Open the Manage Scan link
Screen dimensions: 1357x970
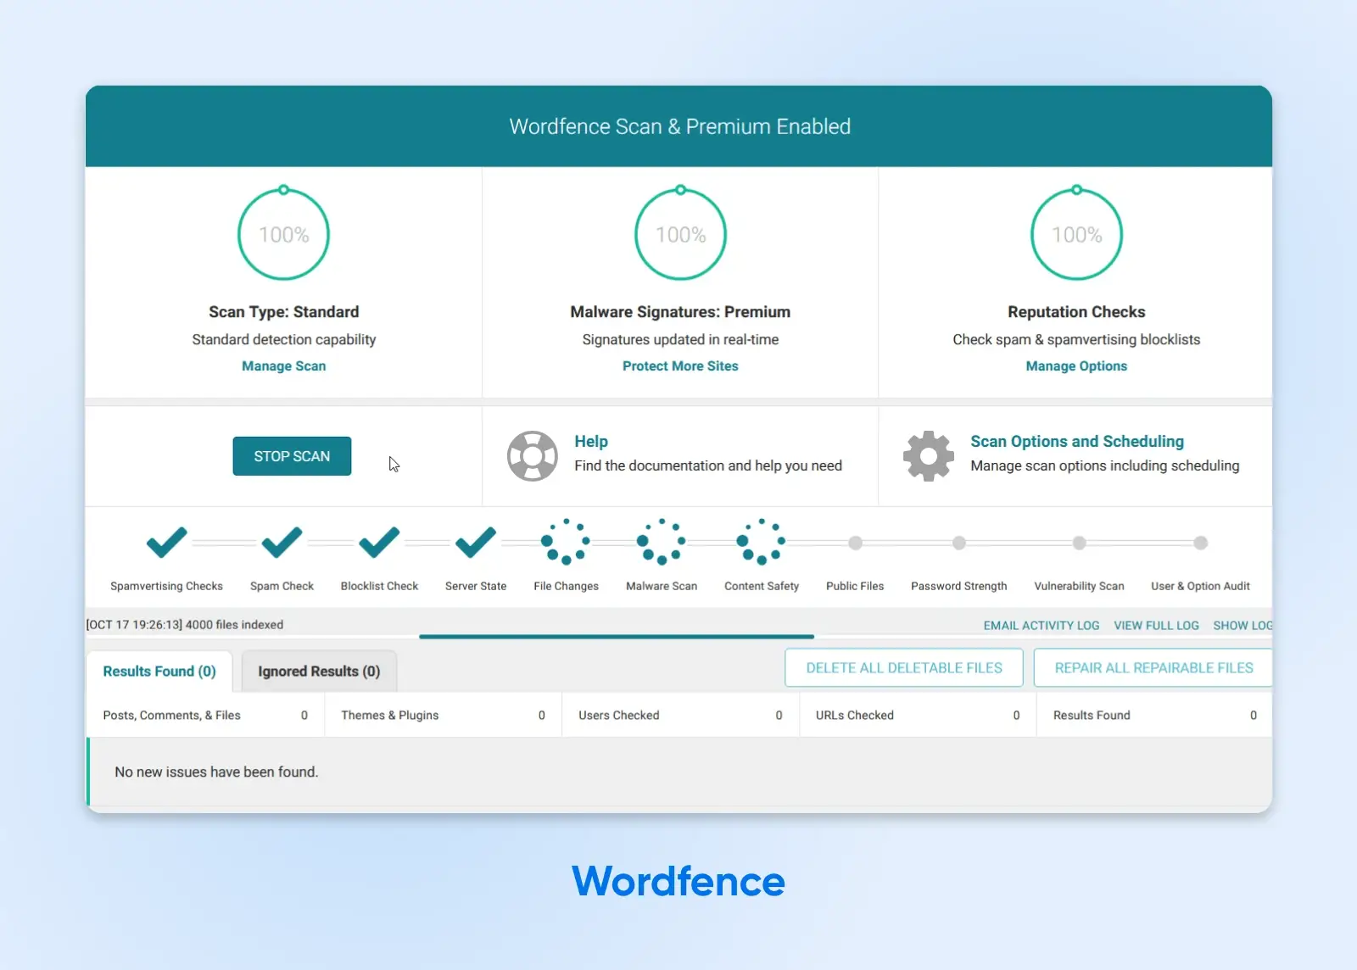click(x=283, y=366)
